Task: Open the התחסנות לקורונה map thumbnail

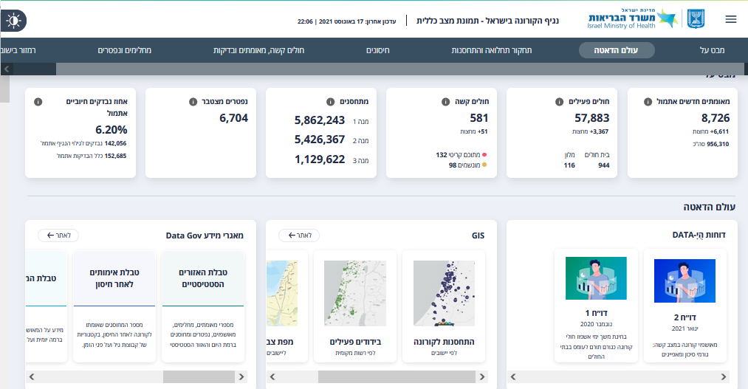Action: [444, 293]
